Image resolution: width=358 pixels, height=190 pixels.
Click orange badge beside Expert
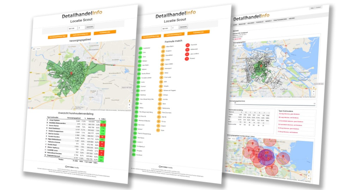[x=158, y=126]
